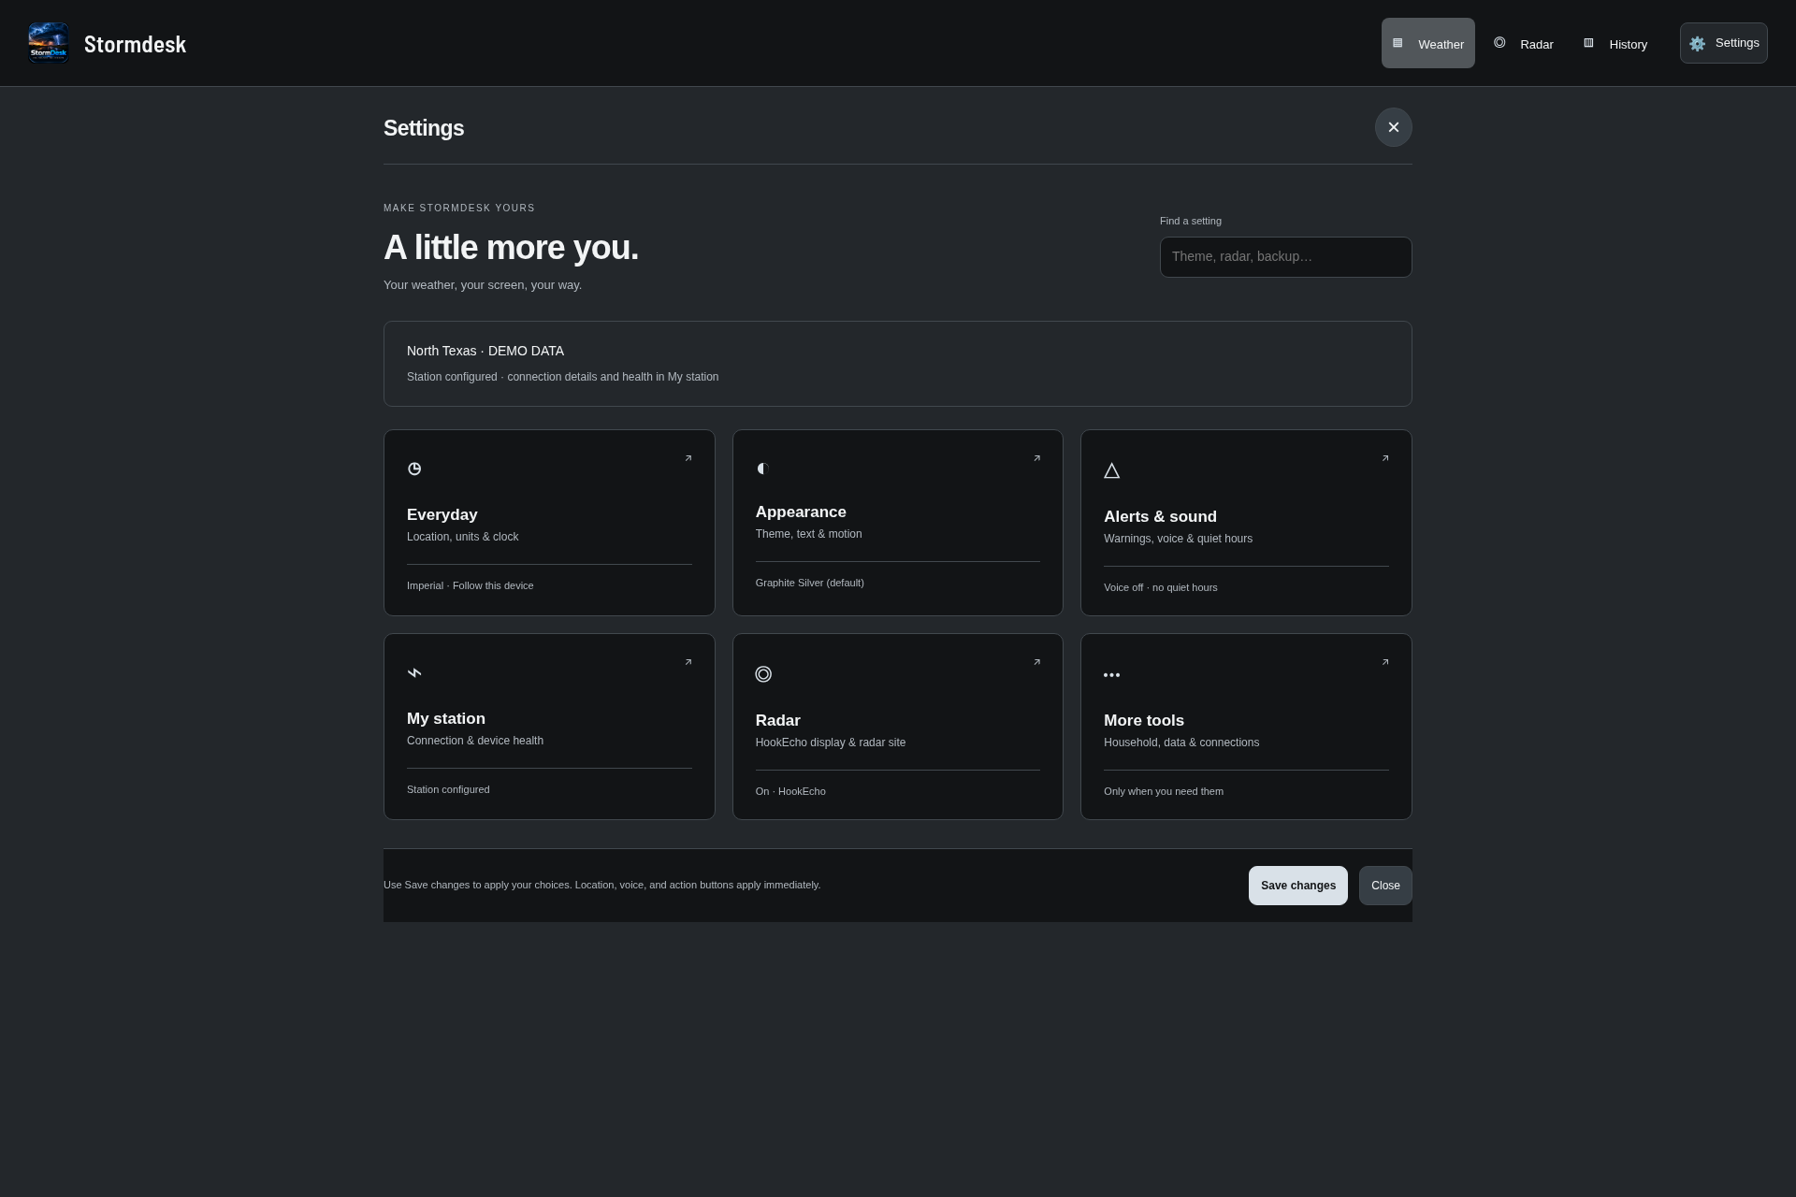
Task: Click the Close button in footer
Action: coord(1385,886)
